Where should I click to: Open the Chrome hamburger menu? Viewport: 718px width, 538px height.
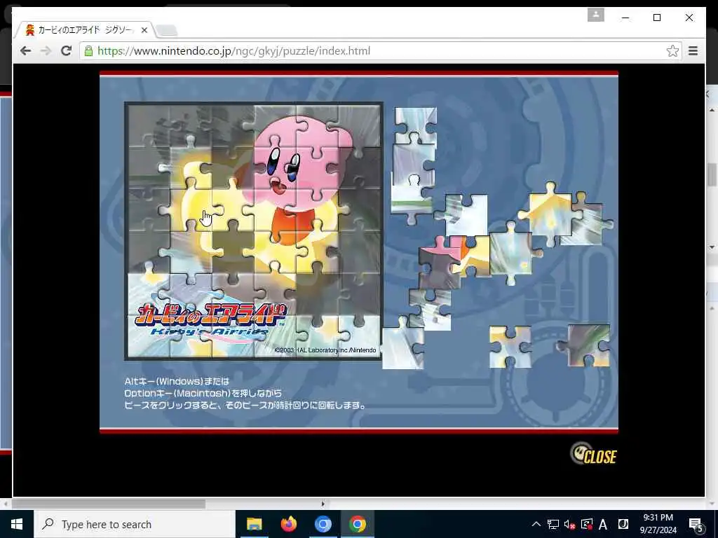coord(693,50)
